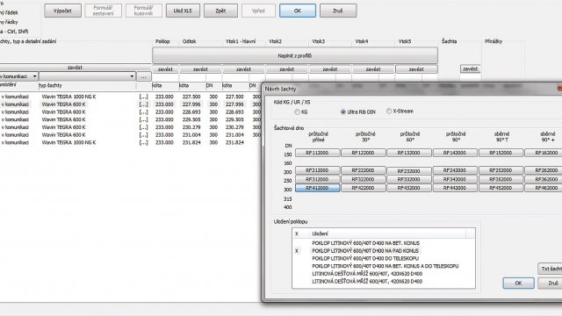The image size is (562, 316).
Task: Click the '...' button beside the shaft type combo
Action: click(x=143, y=76)
